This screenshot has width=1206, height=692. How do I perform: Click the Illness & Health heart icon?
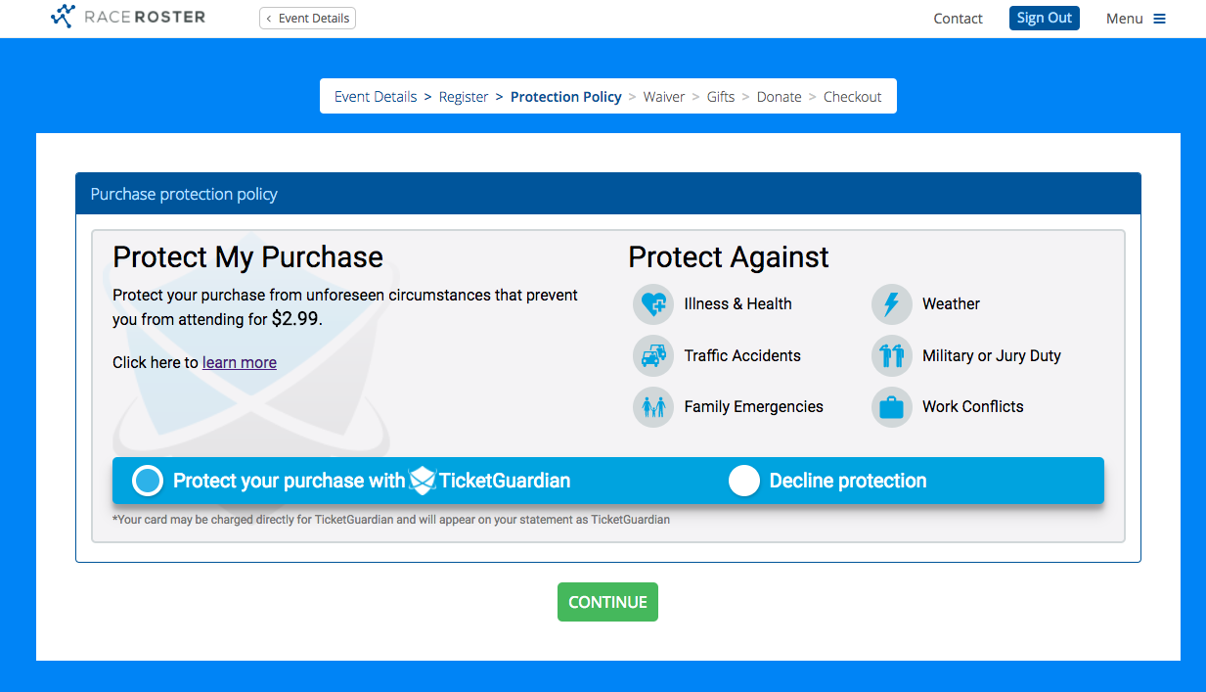(x=652, y=304)
